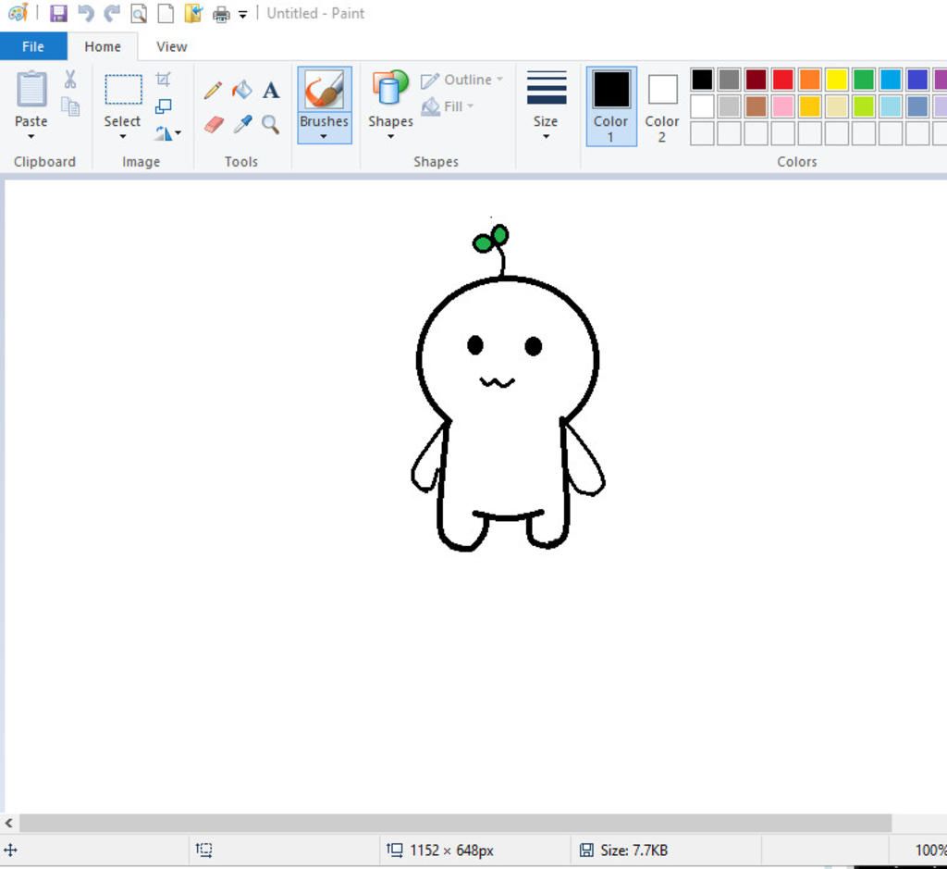Click the horizontal scrollbar thumb
This screenshot has width=947, height=869.
click(x=455, y=823)
